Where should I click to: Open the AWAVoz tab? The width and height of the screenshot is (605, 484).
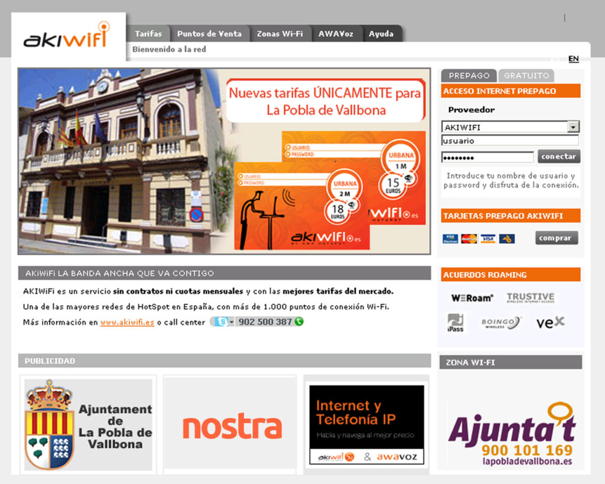[336, 34]
